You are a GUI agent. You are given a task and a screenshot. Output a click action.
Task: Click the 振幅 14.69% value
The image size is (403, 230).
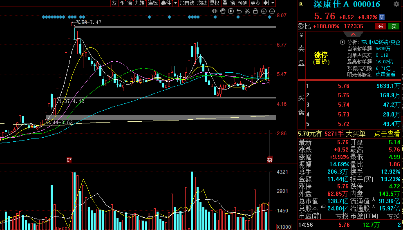coord(339,164)
